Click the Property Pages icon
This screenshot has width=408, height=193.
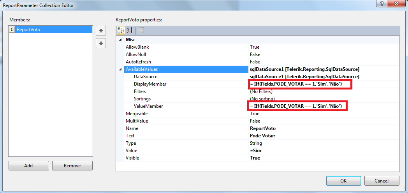pos(141,30)
